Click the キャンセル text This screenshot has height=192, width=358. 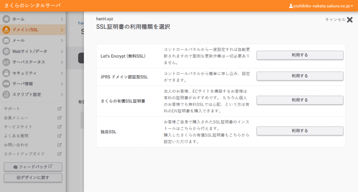335,20
